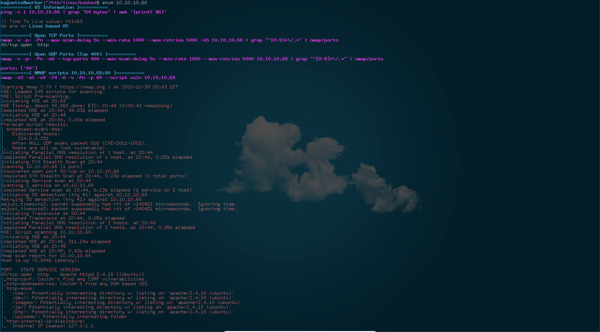
Task: Click the 'Pre-scan script results:' line
Action: tap(34, 124)
